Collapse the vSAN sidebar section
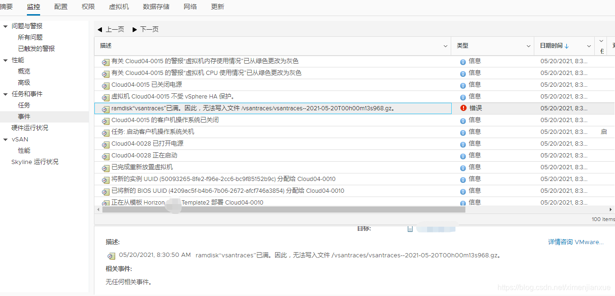 (x=4, y=139)
